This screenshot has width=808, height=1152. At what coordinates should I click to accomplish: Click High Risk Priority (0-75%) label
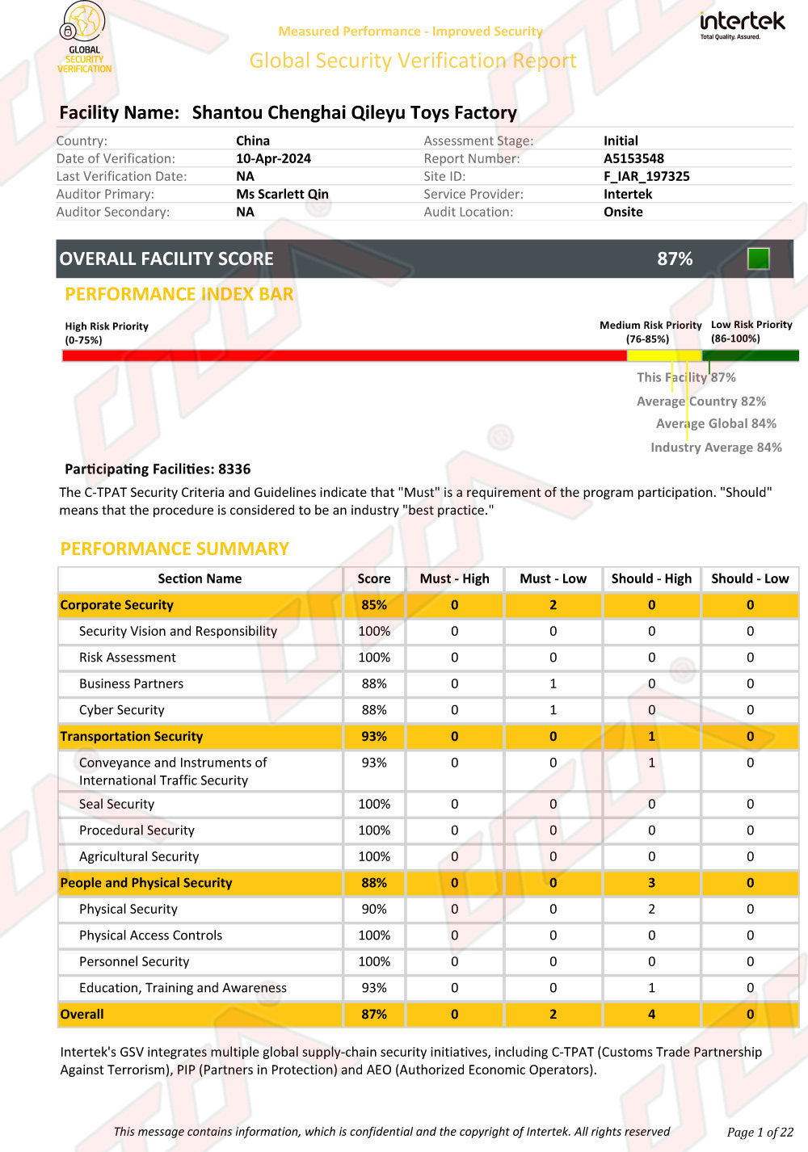click(107, 333)
